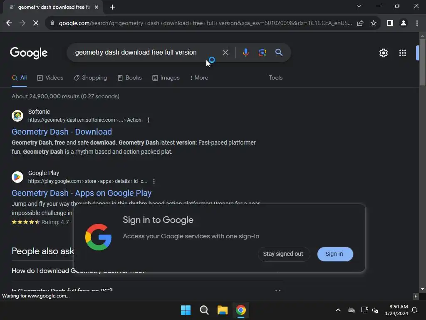Search by image with Google Lens
This screenshot has height=320, width=426.
tap(262, 52)
